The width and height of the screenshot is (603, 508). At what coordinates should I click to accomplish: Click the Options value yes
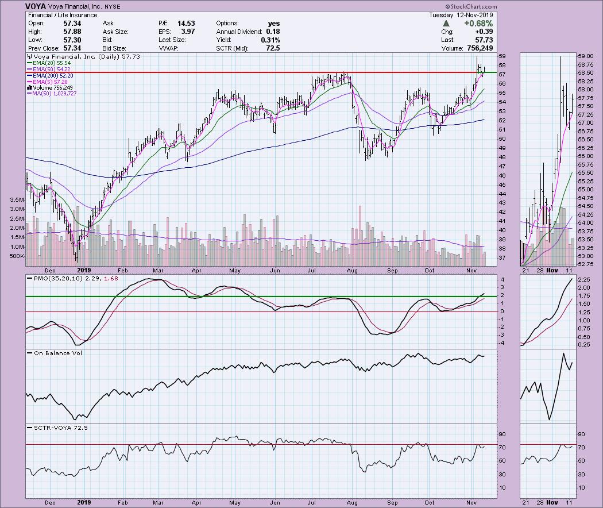[x=274, y=24]
